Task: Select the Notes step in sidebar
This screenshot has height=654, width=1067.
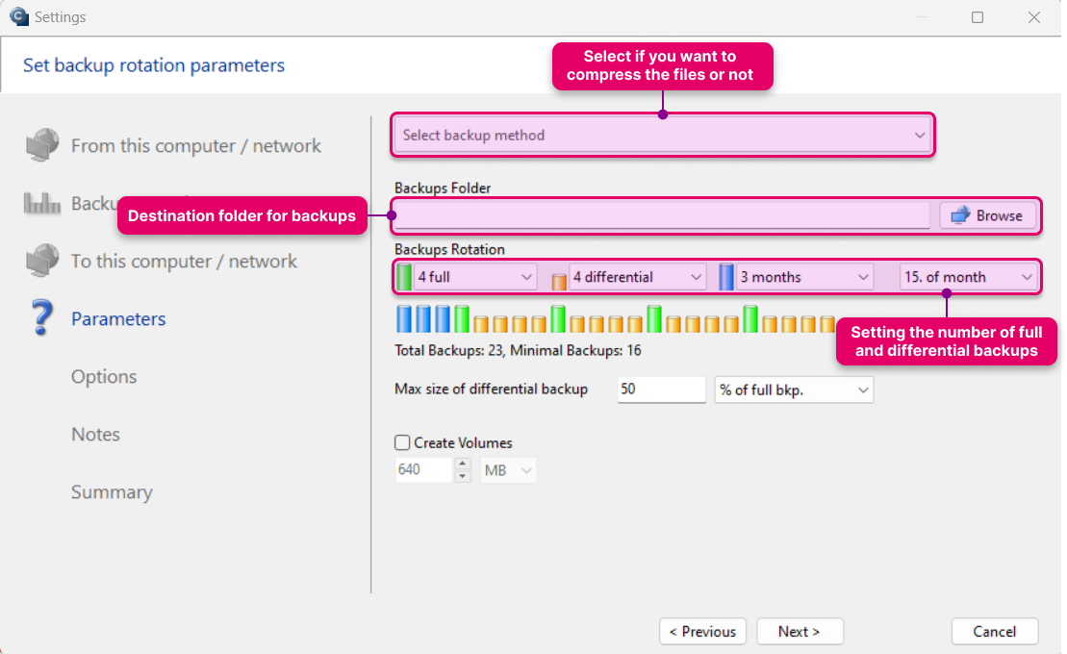Action: click(95, 434)
